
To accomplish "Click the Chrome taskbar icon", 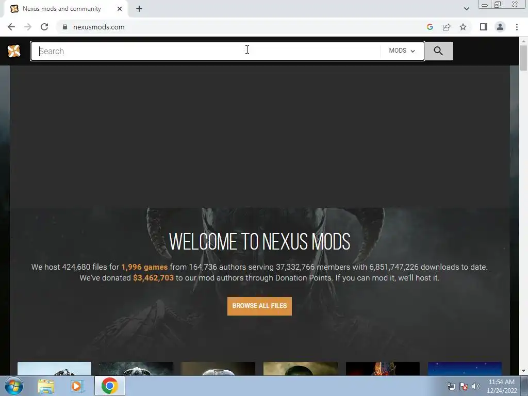I will click(x=109, y=386).
